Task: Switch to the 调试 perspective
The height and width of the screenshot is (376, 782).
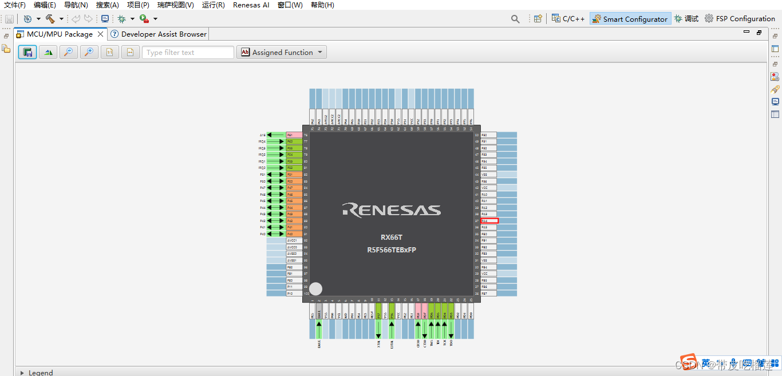Action: pyautogui.click(x=686, y=18)
